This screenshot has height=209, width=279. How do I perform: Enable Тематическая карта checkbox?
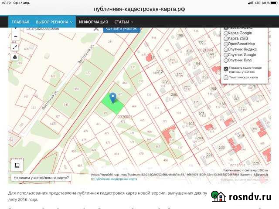coord(226,78)
